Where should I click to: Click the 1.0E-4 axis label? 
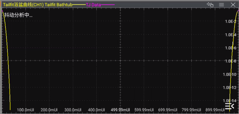pyautogui.click(x=231, y=35)
